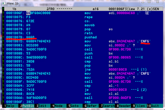The image size is (165, 110).
Task: Click the Hiew window title icon
Action: coord(4,3)
